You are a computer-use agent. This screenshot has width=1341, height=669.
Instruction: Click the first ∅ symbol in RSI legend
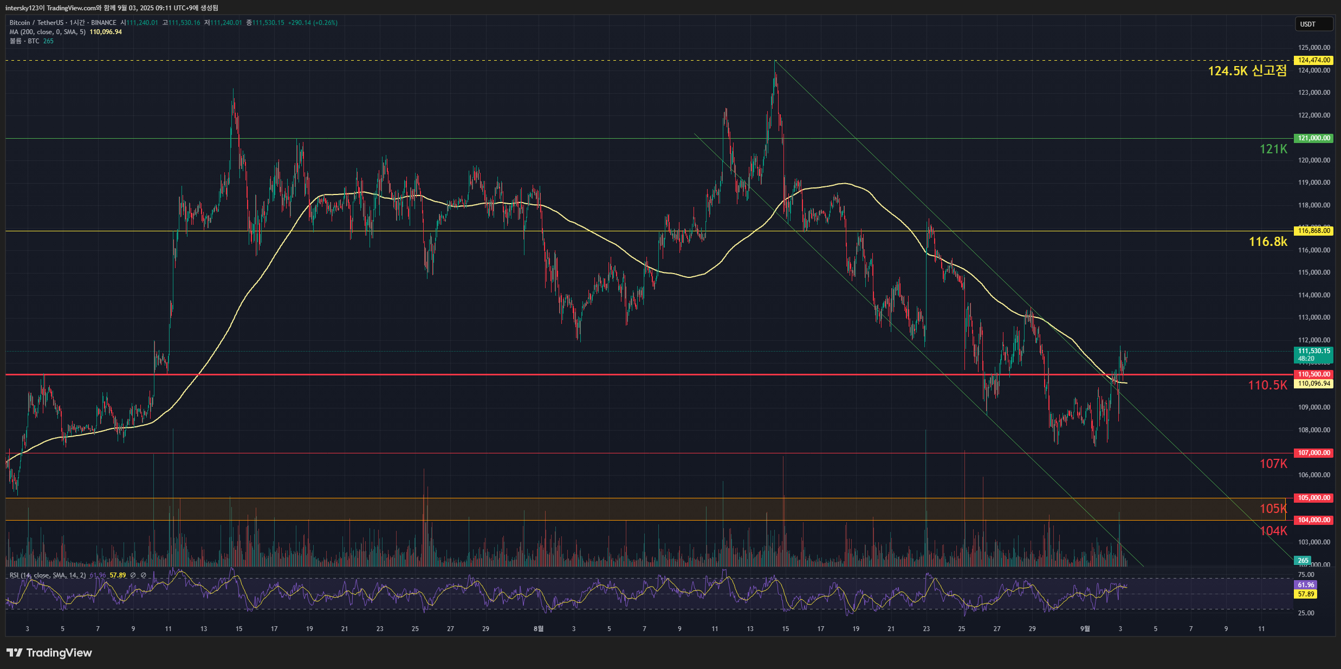133,575
